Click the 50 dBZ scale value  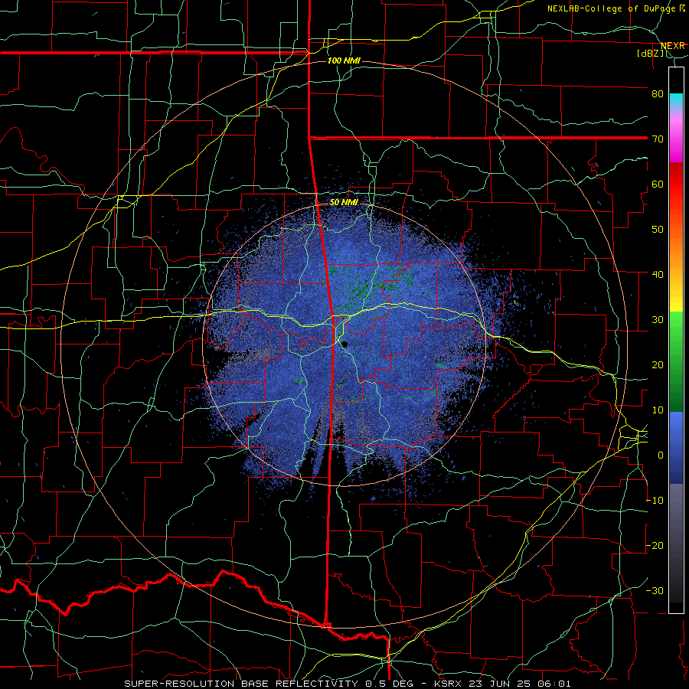click(x=658, y=230)
